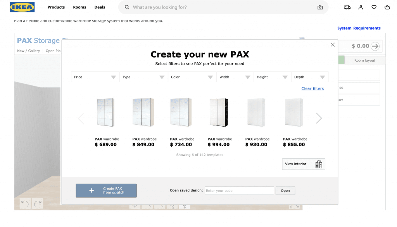Click the planner fullscreen expand arrows icon

pyautogui.click(x=294, y=206)
